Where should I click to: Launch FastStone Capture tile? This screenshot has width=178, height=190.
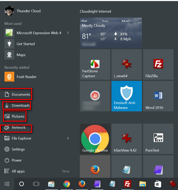tap(95, 64)
